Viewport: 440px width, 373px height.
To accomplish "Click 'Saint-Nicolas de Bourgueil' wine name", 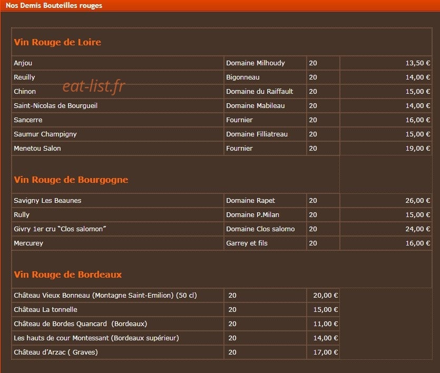I will pos(55,106).
